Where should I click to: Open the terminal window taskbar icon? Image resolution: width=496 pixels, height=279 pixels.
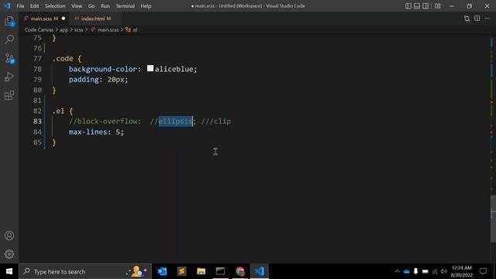220,271
